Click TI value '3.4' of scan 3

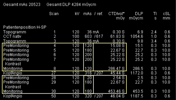pyautogui.click(x=154, y=41)
